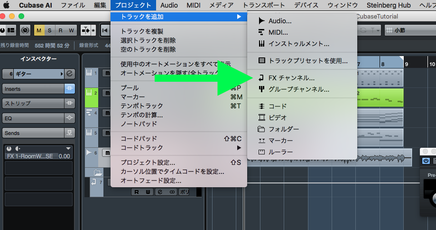Open the Apple menu
The image size is (436, 230).
click(6, 5)
